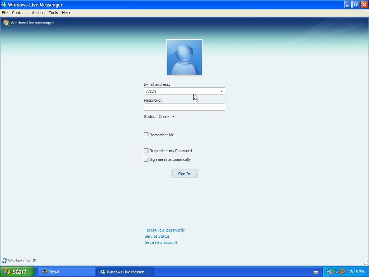The width and height of the screenshot is (369, 277).
Task: Enable the Remember Me checkbox
Action: click(x=146, y=135)
